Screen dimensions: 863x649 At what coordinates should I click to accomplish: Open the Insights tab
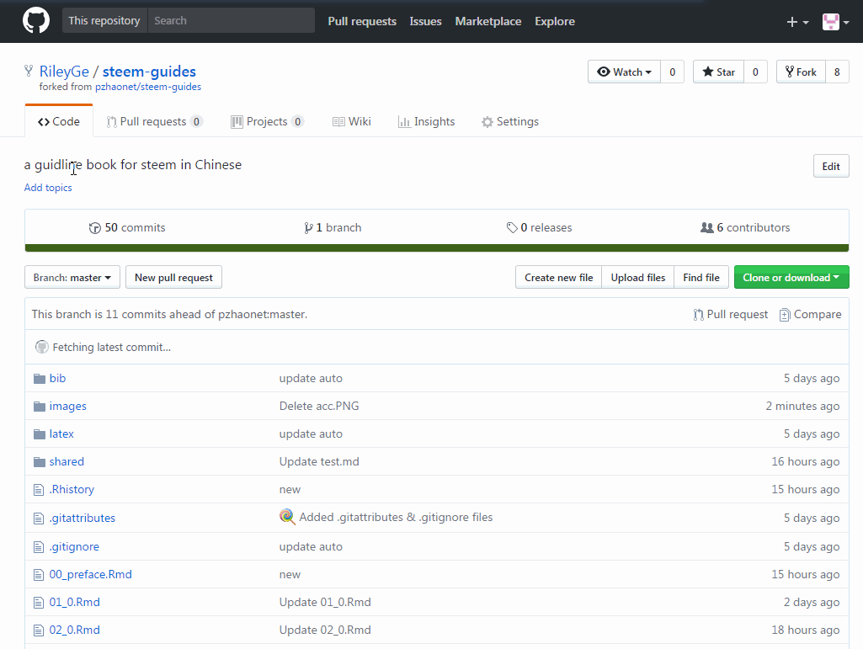[x=427, y=122]
